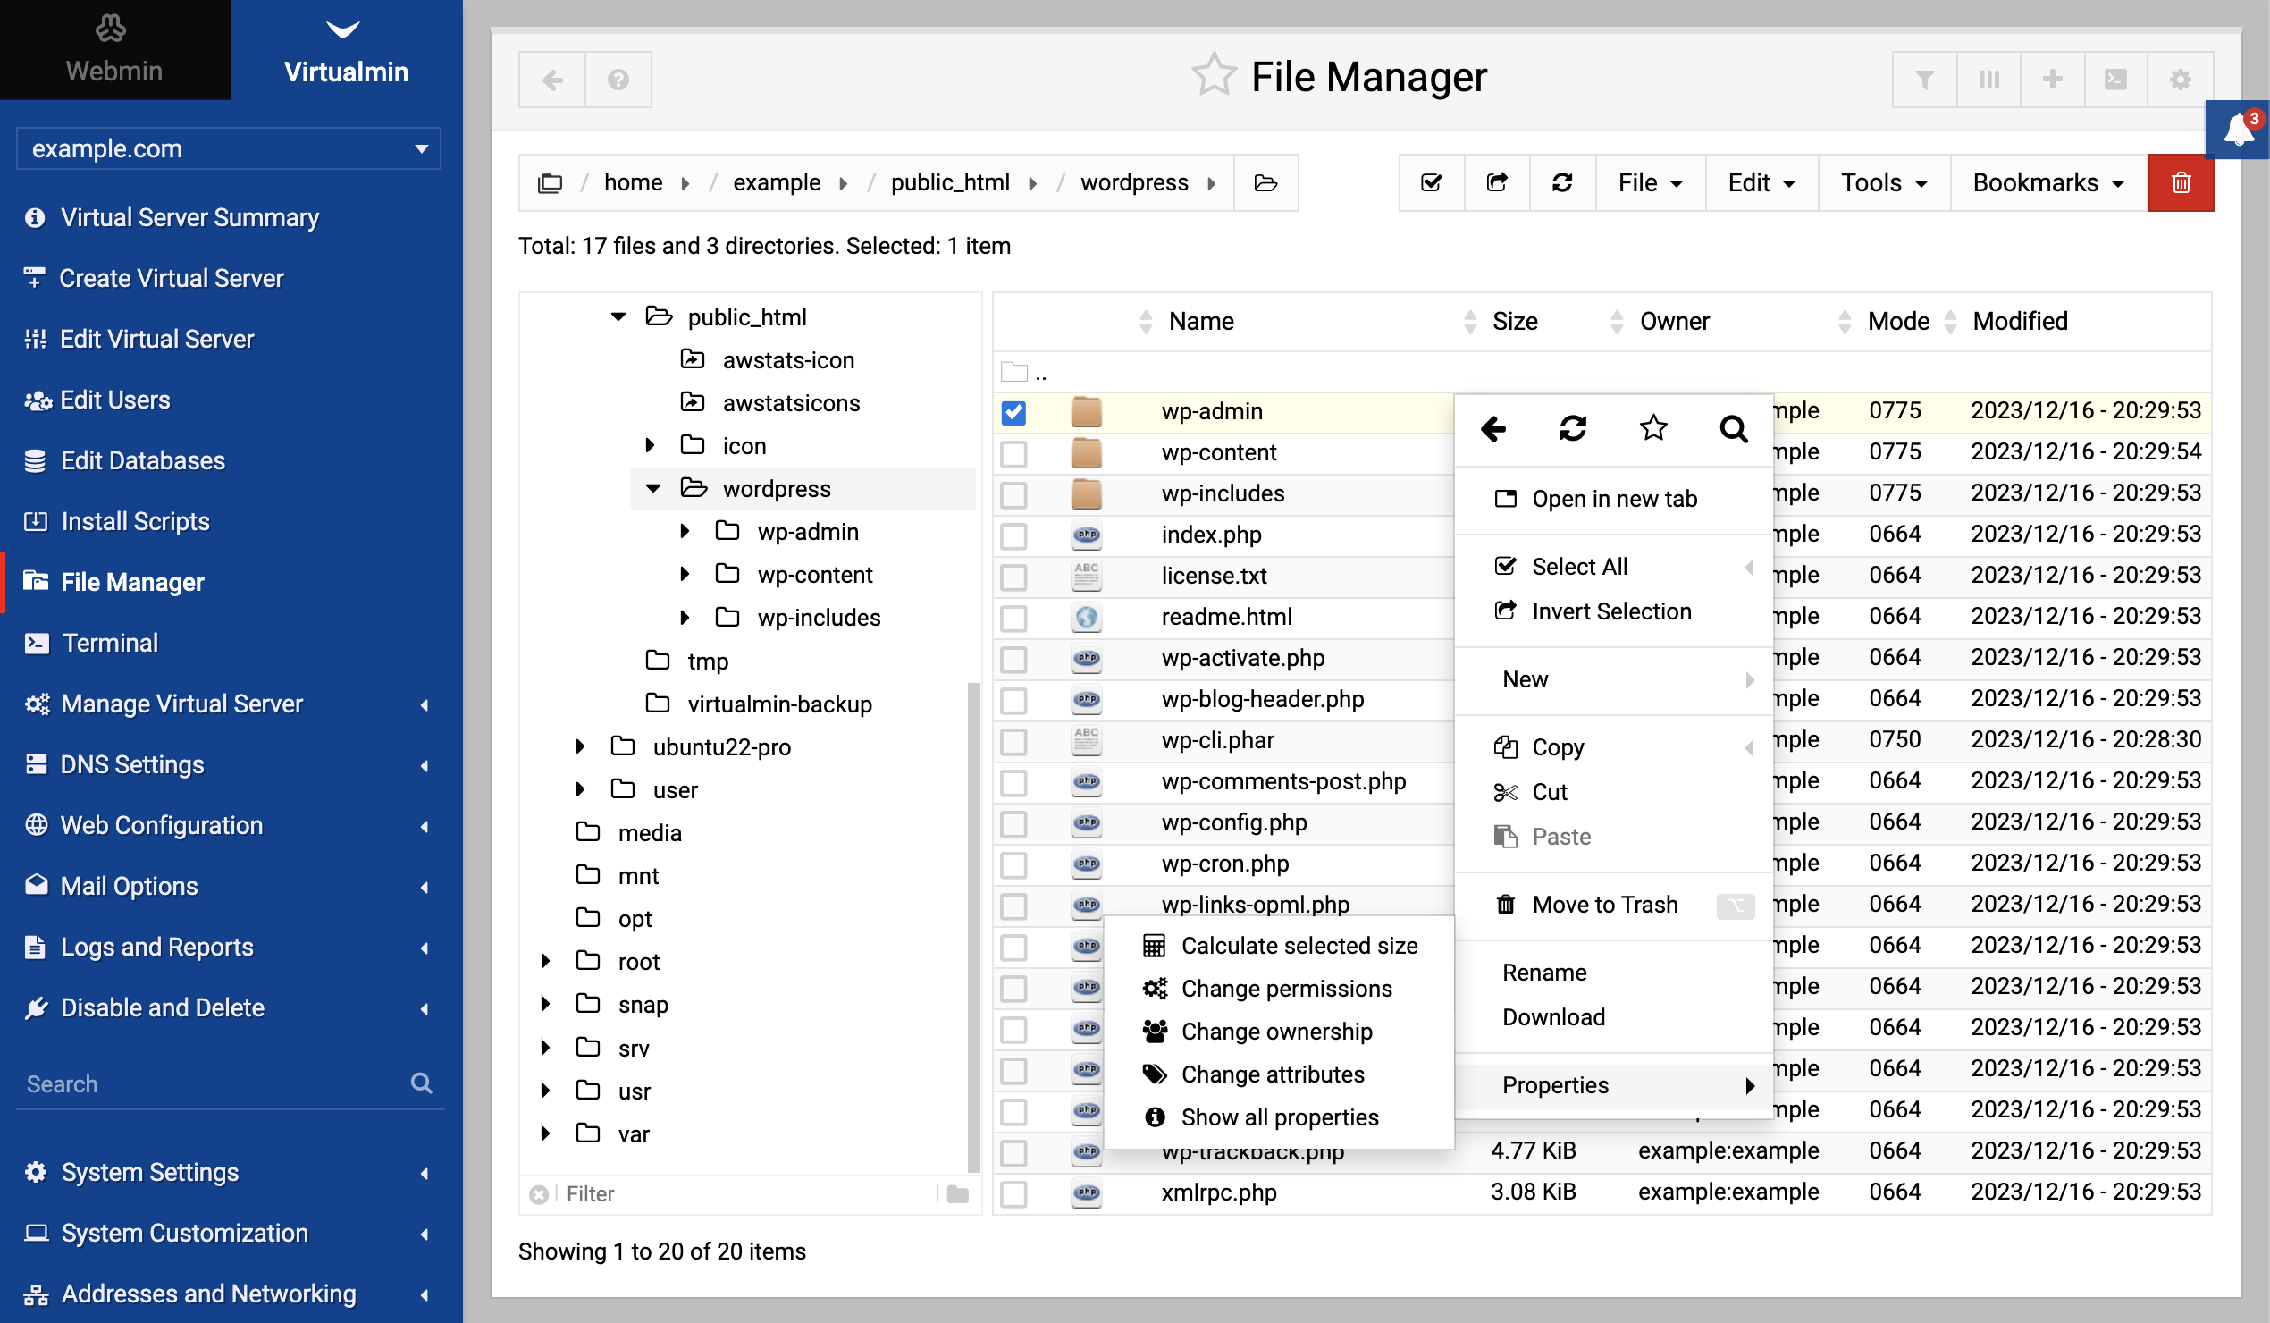Viewport: 2270px width, 1323px height.
Task: Sort the list by the Name column
Action: pos(1201,322)
